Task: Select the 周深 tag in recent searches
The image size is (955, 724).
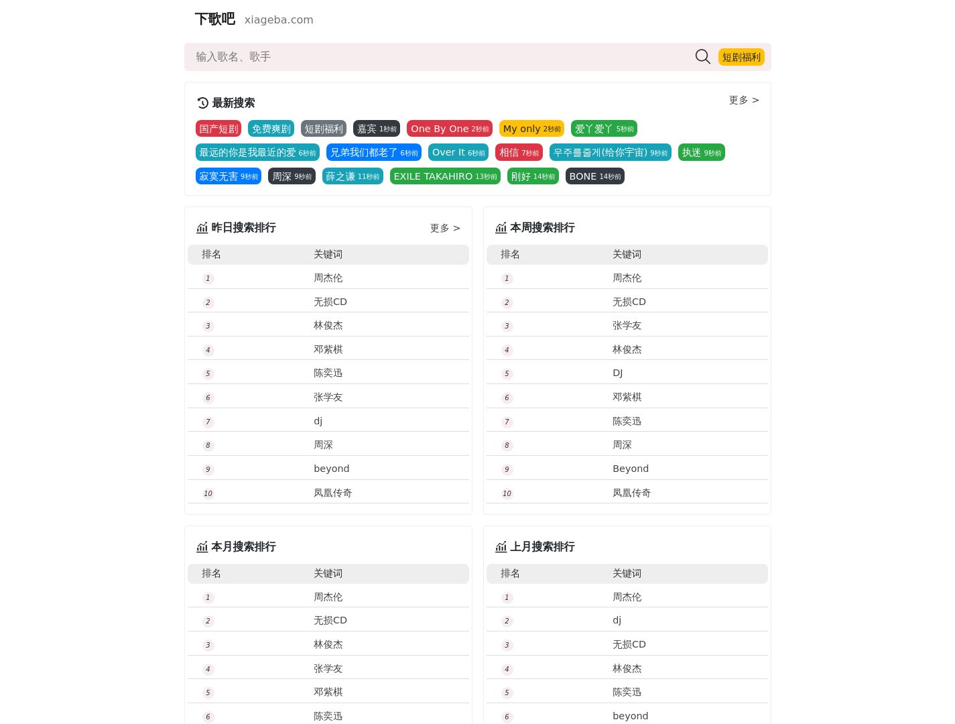Action: pos(292,176)
